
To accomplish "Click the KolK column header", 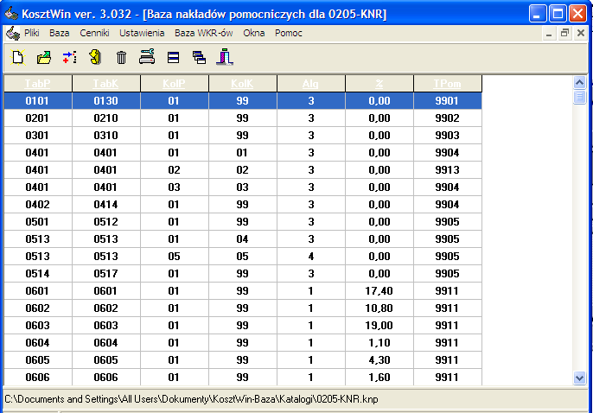I will click(x=243, y=84).
